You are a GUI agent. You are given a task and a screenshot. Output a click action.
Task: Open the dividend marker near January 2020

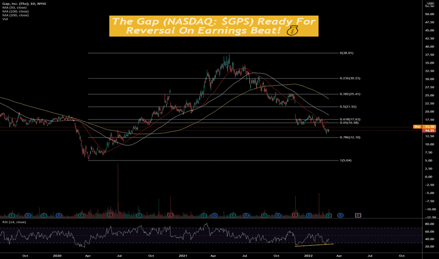59,215
